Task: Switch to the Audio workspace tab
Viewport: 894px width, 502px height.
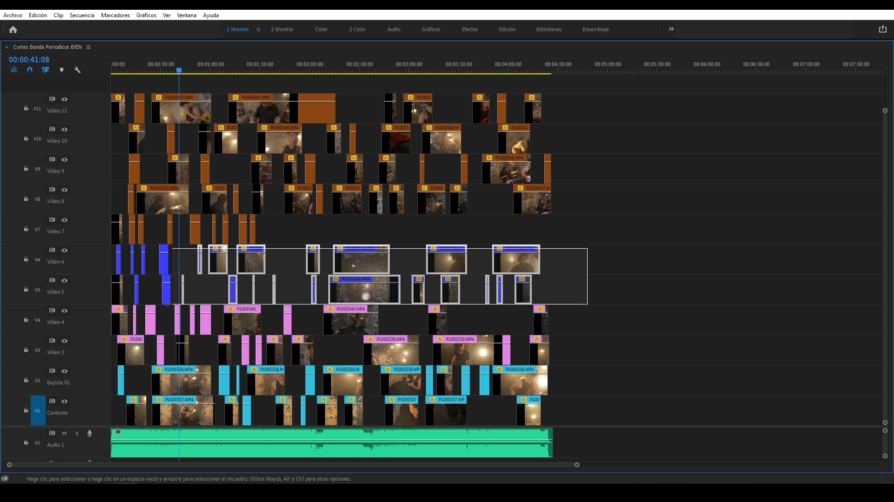Action: [394, 29]
